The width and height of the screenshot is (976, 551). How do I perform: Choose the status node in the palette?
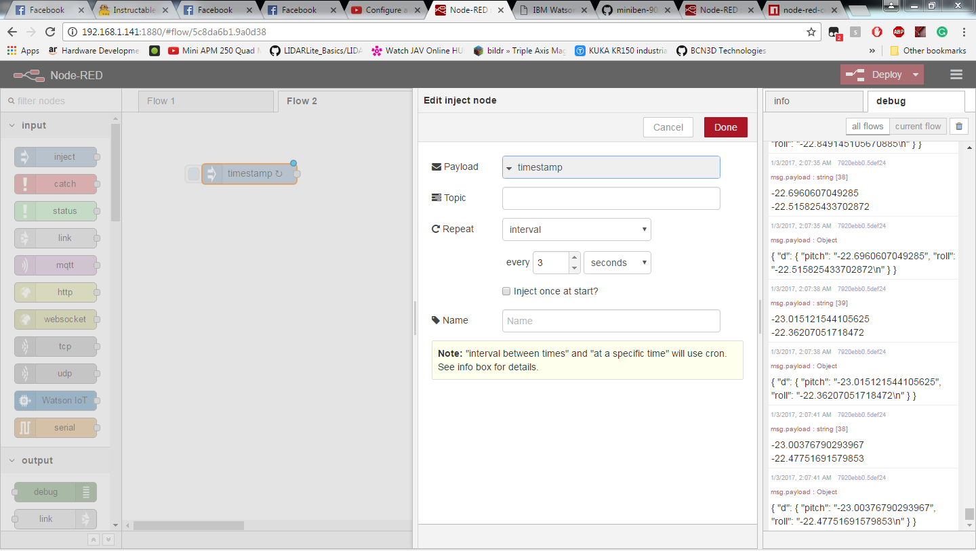pyautogui.click(x=56, y=211)
